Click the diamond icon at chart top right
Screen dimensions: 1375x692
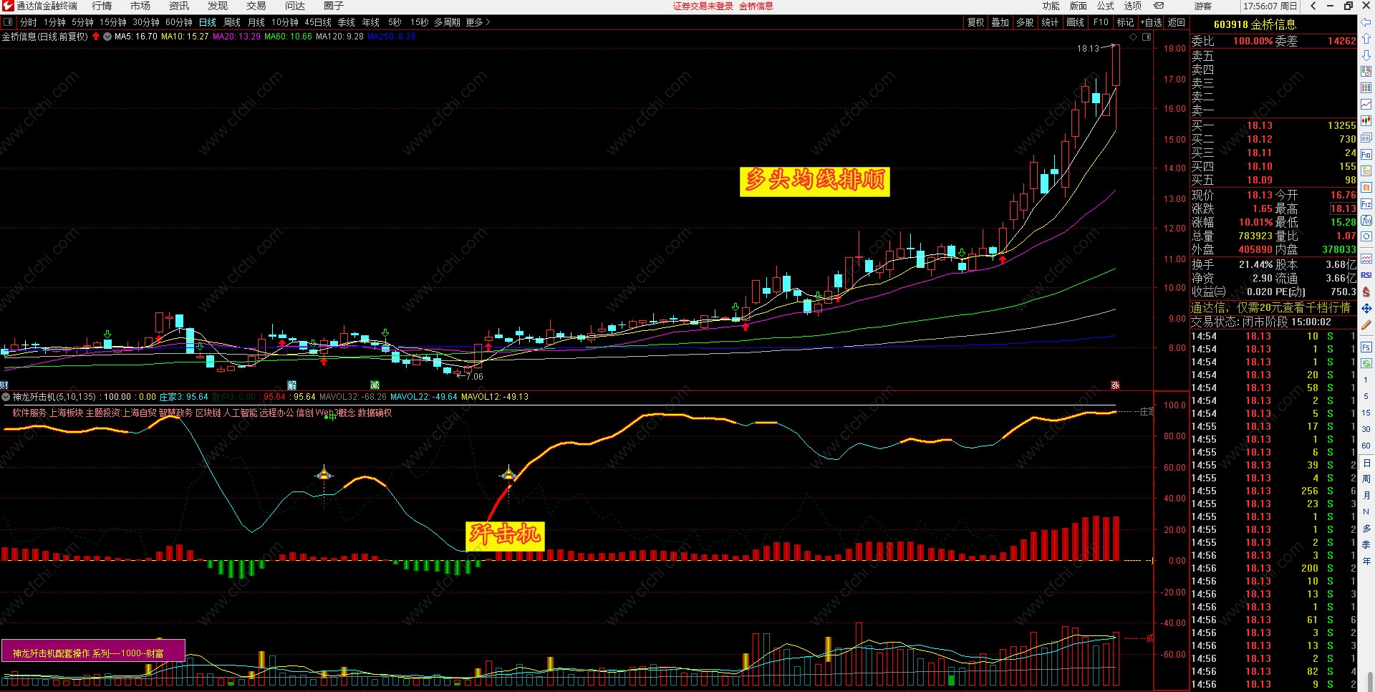tap(1133, 37)
